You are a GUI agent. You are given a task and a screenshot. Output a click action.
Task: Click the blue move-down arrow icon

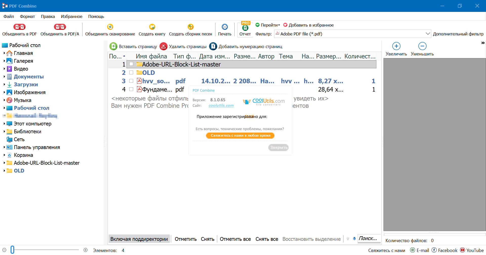pyautogui.click(x=354, y=239)
